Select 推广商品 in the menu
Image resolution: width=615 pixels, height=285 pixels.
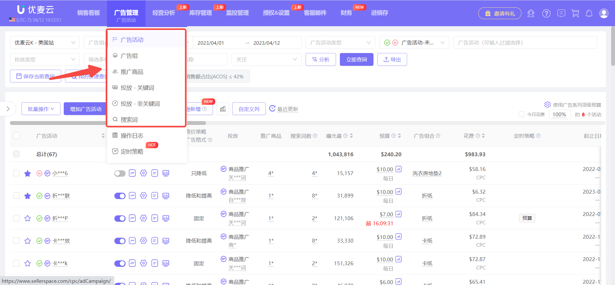coord(147,72)
